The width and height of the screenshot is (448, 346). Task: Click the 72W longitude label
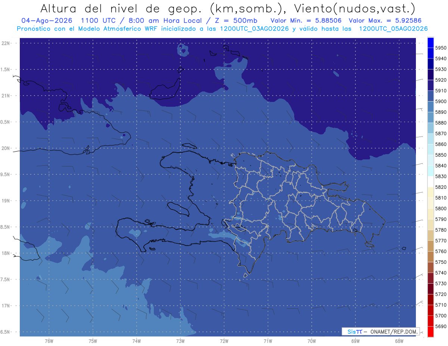tap(224, 341)
